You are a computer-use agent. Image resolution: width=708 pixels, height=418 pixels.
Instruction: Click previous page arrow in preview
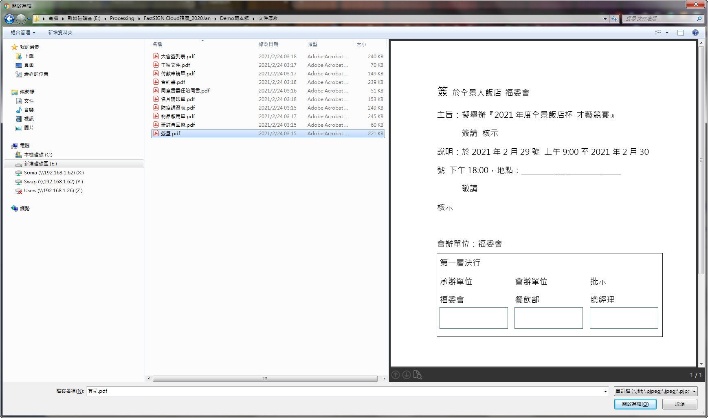pos(396,375)
